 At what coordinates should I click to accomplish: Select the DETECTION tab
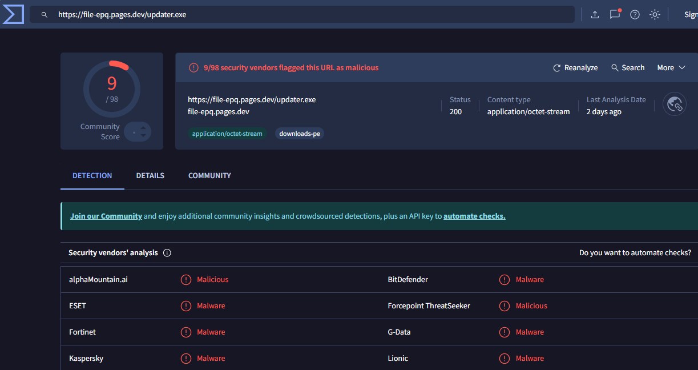[x=92, y=176]
